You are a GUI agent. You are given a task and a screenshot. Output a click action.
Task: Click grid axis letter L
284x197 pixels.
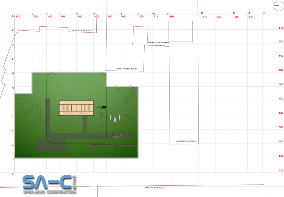pyautogui.click(x=13, y=16)
